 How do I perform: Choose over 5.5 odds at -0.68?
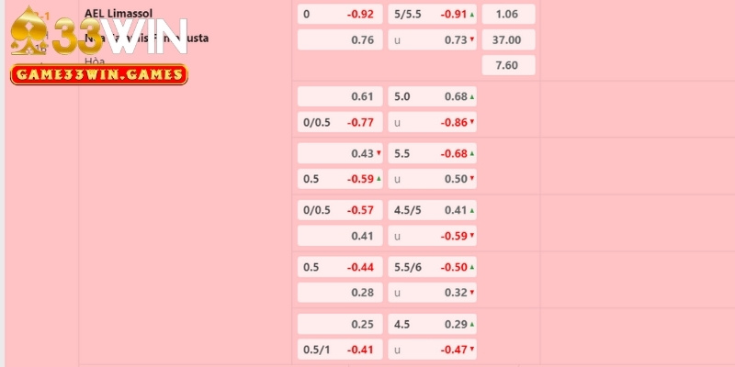(x=432, y=153)
